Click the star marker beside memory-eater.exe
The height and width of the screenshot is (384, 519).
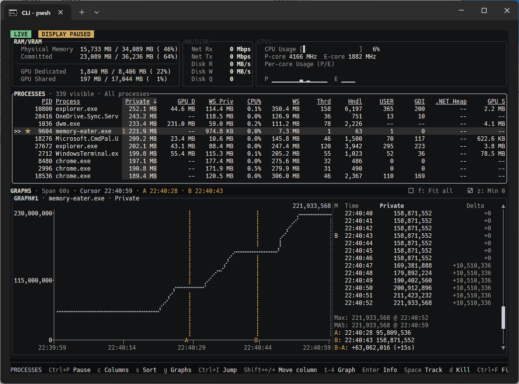point(28,131)
